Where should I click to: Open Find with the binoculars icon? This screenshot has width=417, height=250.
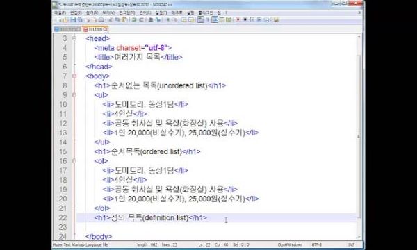pyautogui.click(x=151, y=19)
